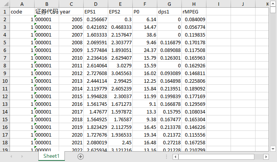Switch to the Sheet1 tab

(x=51, y=156)
